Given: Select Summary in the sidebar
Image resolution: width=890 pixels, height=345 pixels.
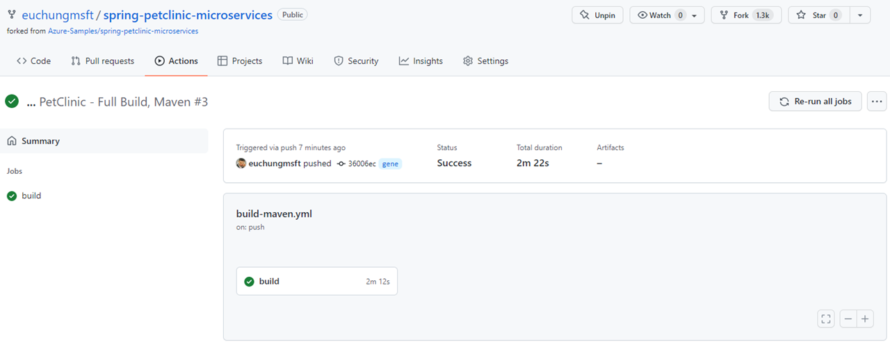Looking at the screenshot, I should point(104,141).
